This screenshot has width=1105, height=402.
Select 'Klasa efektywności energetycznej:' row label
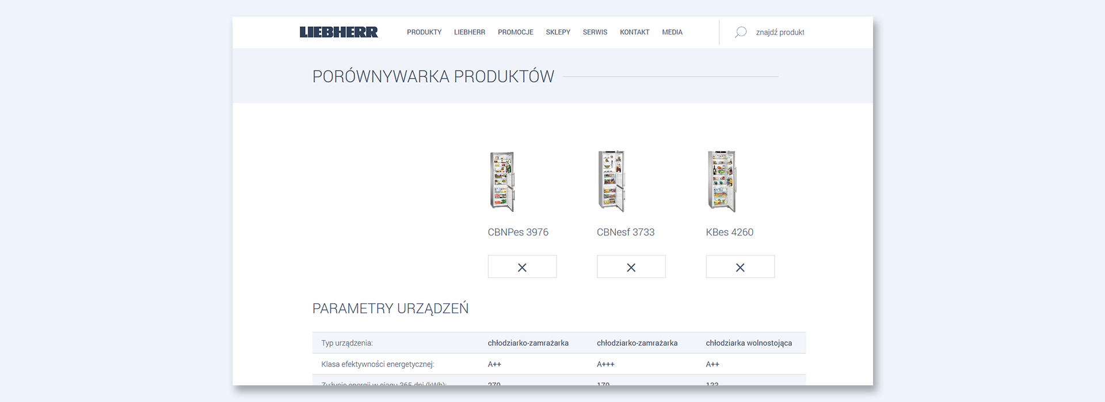point(378,364)
